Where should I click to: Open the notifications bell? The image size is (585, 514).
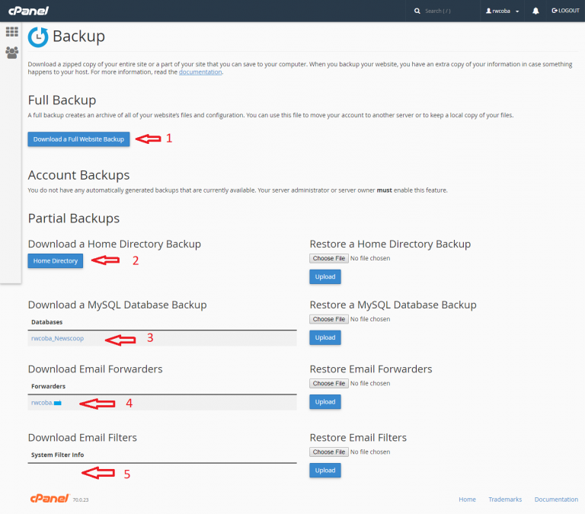click(x=535, y=11)
